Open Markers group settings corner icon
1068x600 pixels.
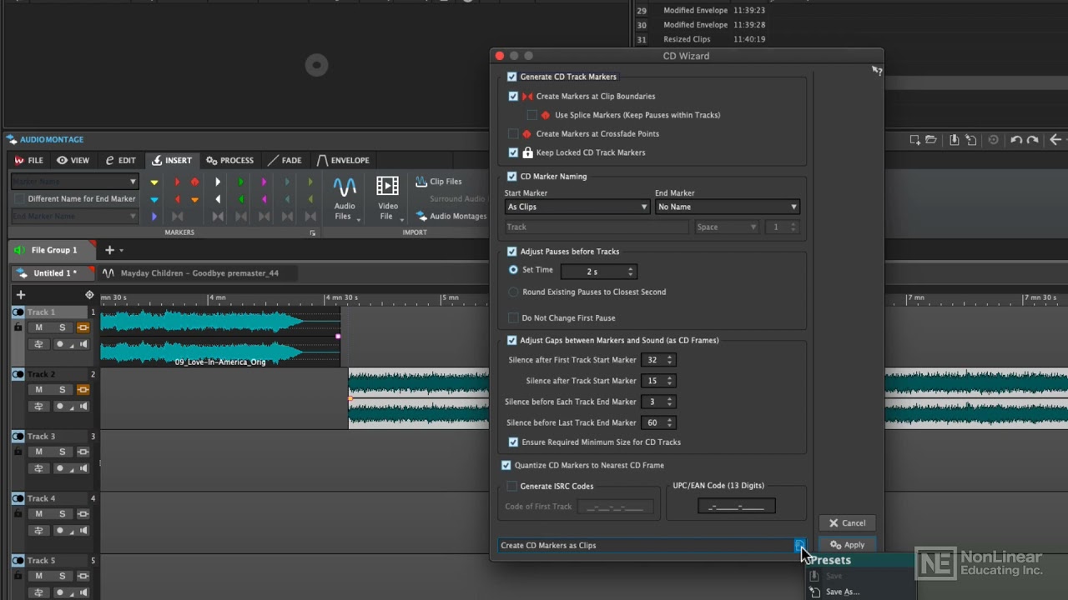point(313,233)
